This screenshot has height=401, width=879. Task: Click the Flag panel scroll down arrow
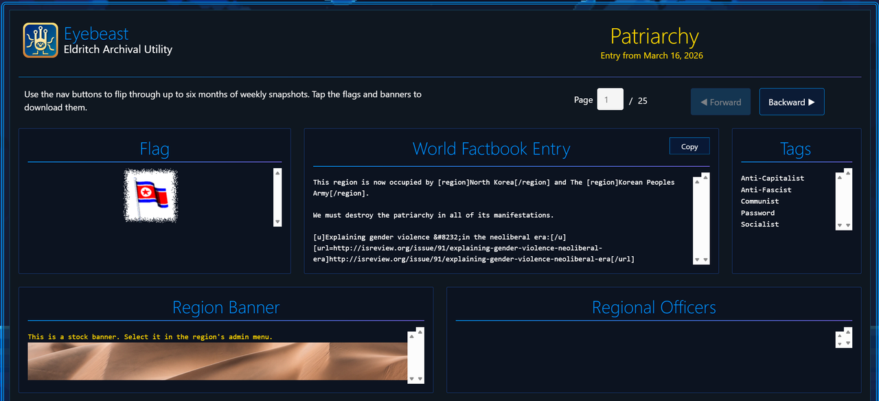point(277,222)
